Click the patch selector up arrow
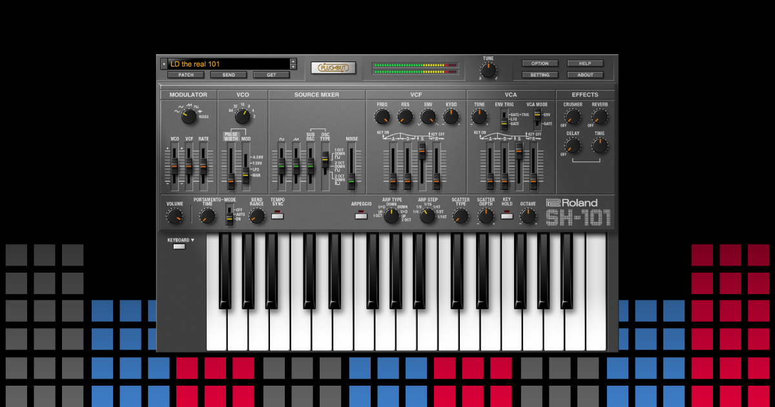The image size is (775, 407). (x=293, y=61)
